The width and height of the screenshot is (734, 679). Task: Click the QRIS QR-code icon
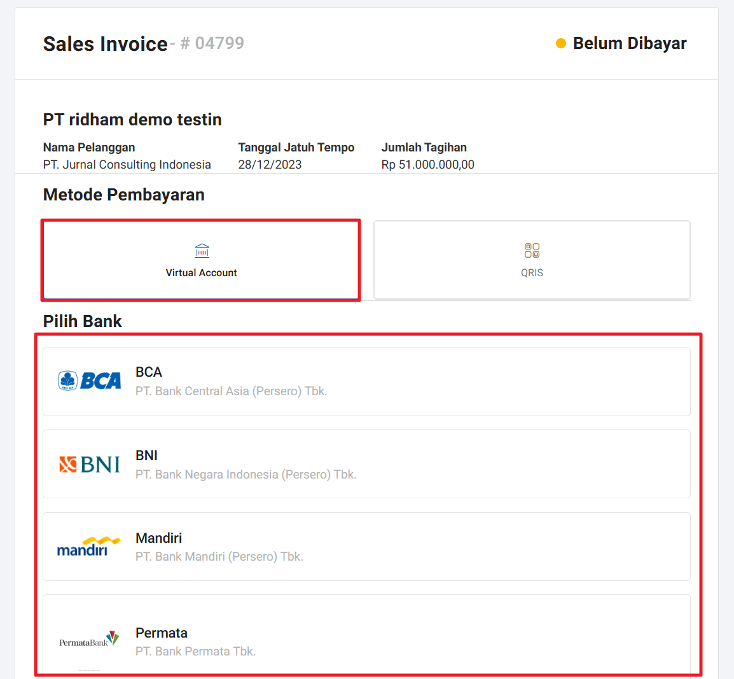pyautogui.click(x=532, y=251)
